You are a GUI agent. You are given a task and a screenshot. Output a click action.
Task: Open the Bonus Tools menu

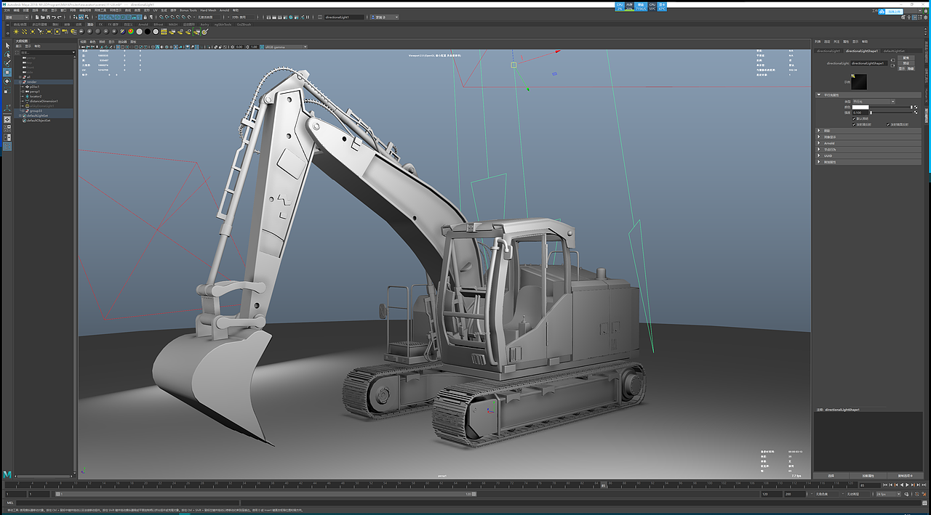click(188, 10)
